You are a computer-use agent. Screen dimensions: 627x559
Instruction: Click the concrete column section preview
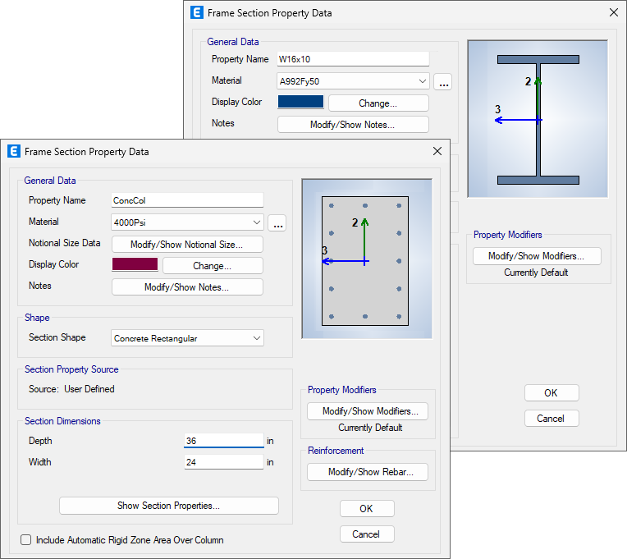click(x=367, y=259)
